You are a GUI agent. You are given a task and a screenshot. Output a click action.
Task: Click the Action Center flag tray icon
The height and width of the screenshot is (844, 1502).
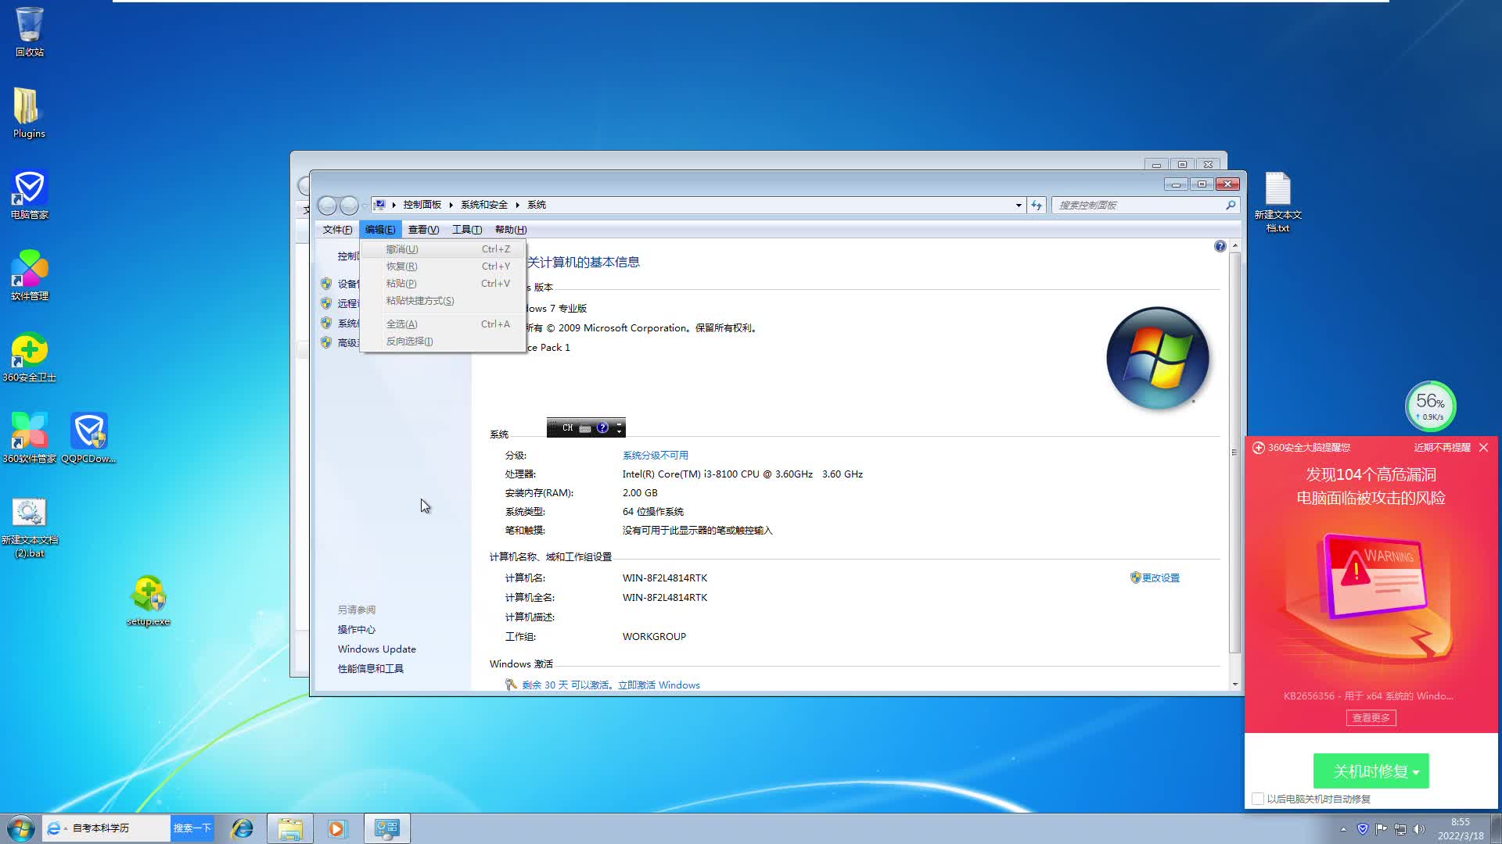coord(1382,829)
